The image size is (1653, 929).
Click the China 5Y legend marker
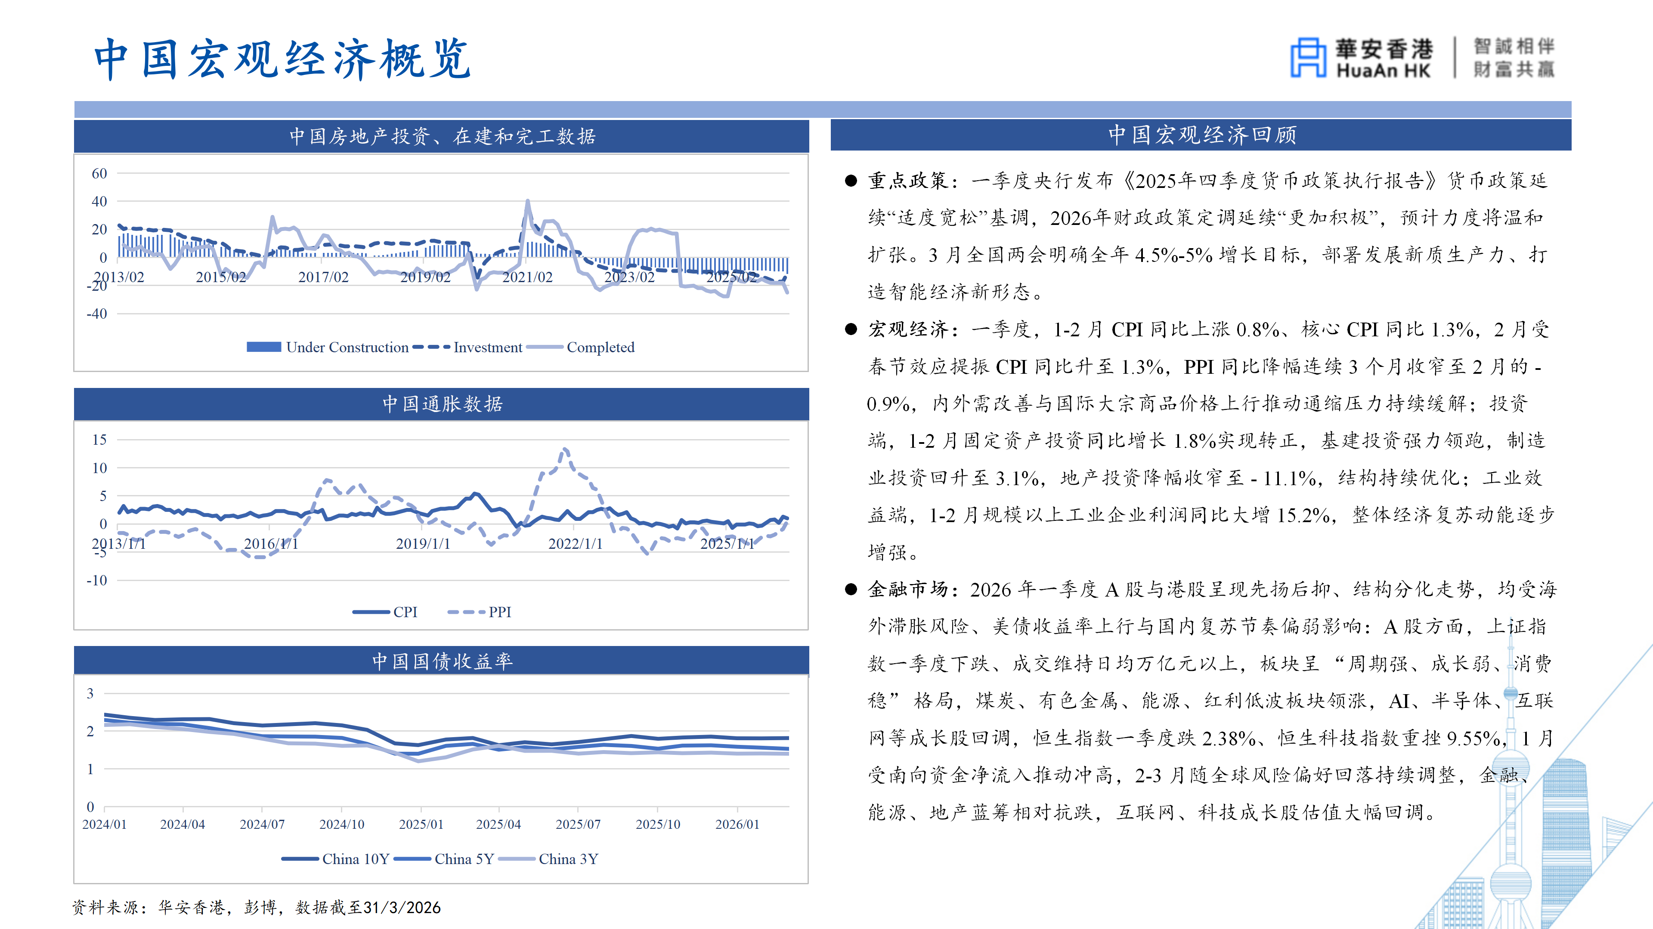[413, 858]
